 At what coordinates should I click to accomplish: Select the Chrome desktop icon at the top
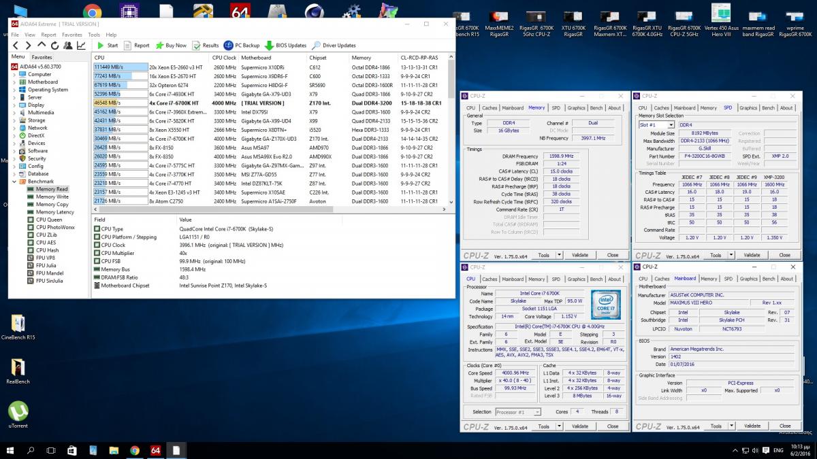pos(92,12)
